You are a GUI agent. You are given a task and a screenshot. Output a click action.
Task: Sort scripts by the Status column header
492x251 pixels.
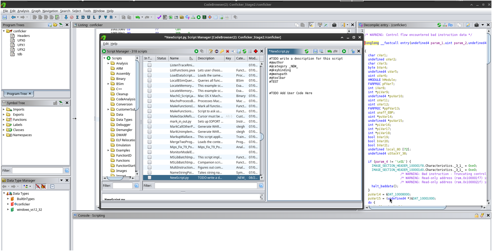162,58
